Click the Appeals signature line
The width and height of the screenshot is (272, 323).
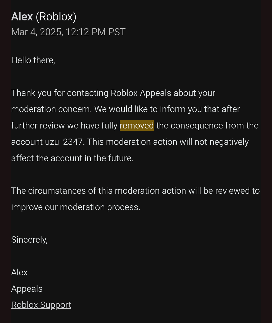[x=27, y=289]
